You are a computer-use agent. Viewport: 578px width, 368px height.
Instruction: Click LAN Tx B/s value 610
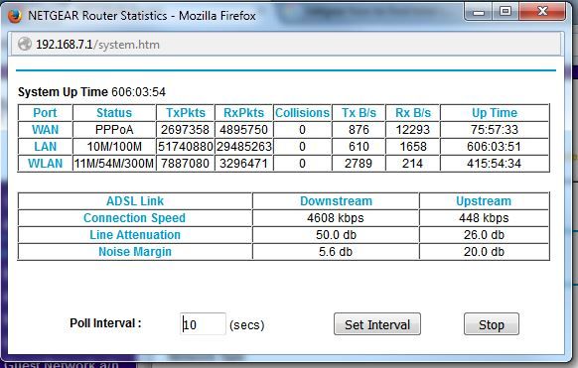[x=359, y=147]
